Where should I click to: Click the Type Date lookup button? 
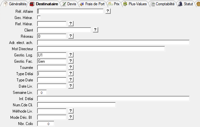[71, 80]
